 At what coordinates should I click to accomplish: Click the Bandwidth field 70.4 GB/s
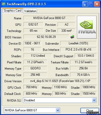point(83,75)
